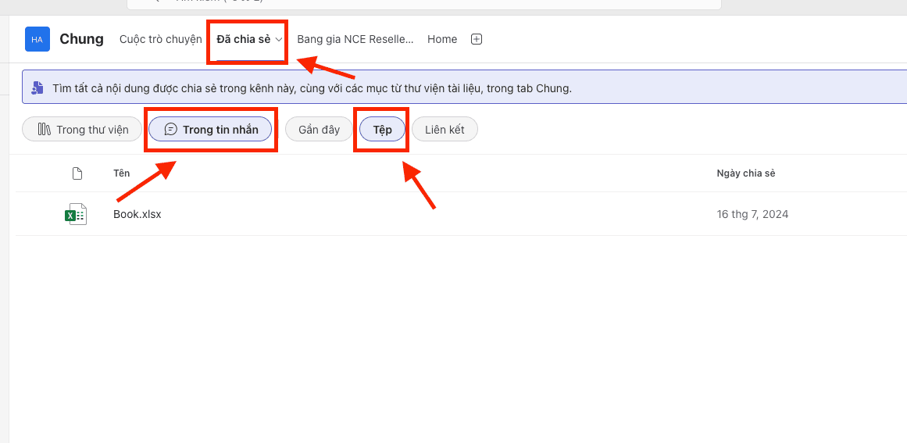The image size is (907, 443).
Task: Switch to the 'Trong thư viện' view
Action: [x=82, y=130]
